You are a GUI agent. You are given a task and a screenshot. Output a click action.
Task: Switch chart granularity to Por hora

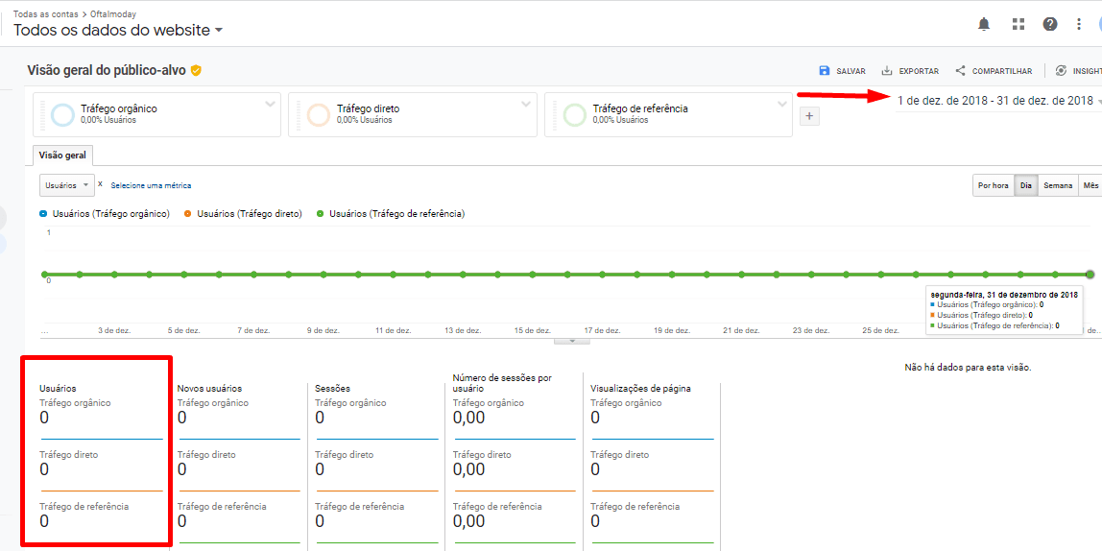(993, 185)
